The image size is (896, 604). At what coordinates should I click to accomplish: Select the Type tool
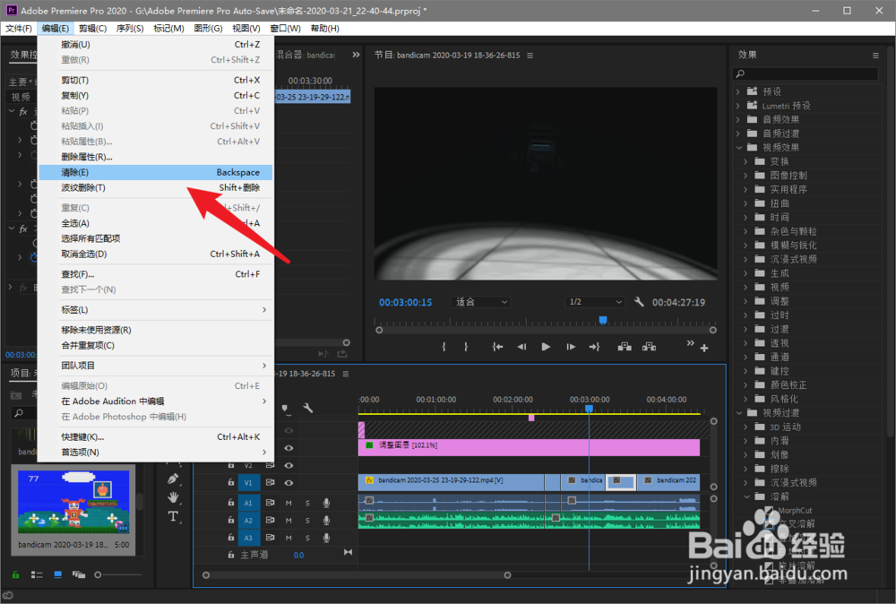coord(173,516)
